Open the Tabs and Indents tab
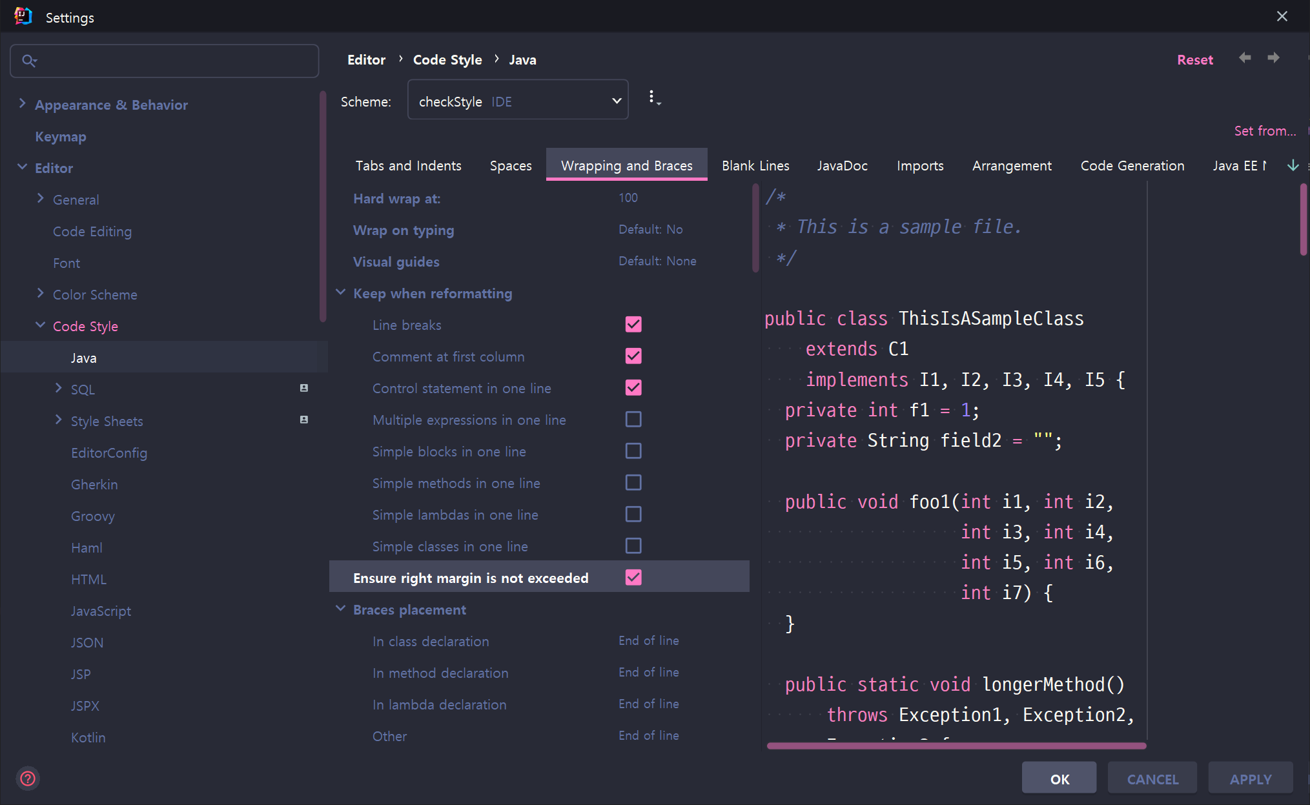 (x=408, y=166)
